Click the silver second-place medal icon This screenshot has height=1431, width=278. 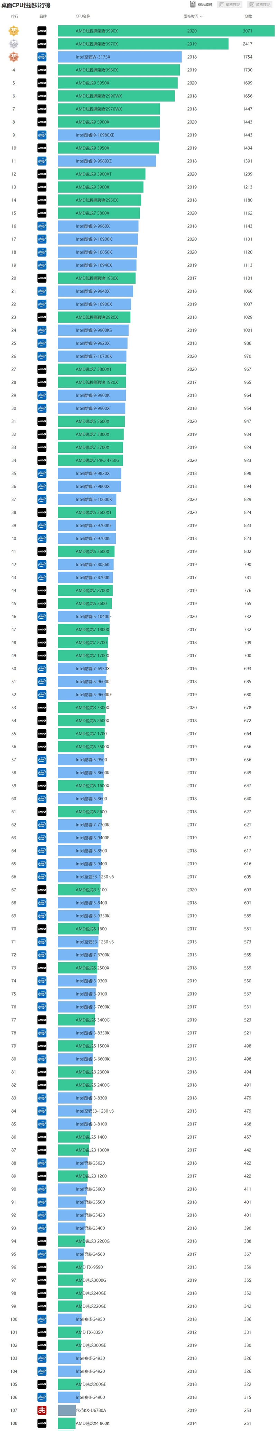tap(14, 44)
